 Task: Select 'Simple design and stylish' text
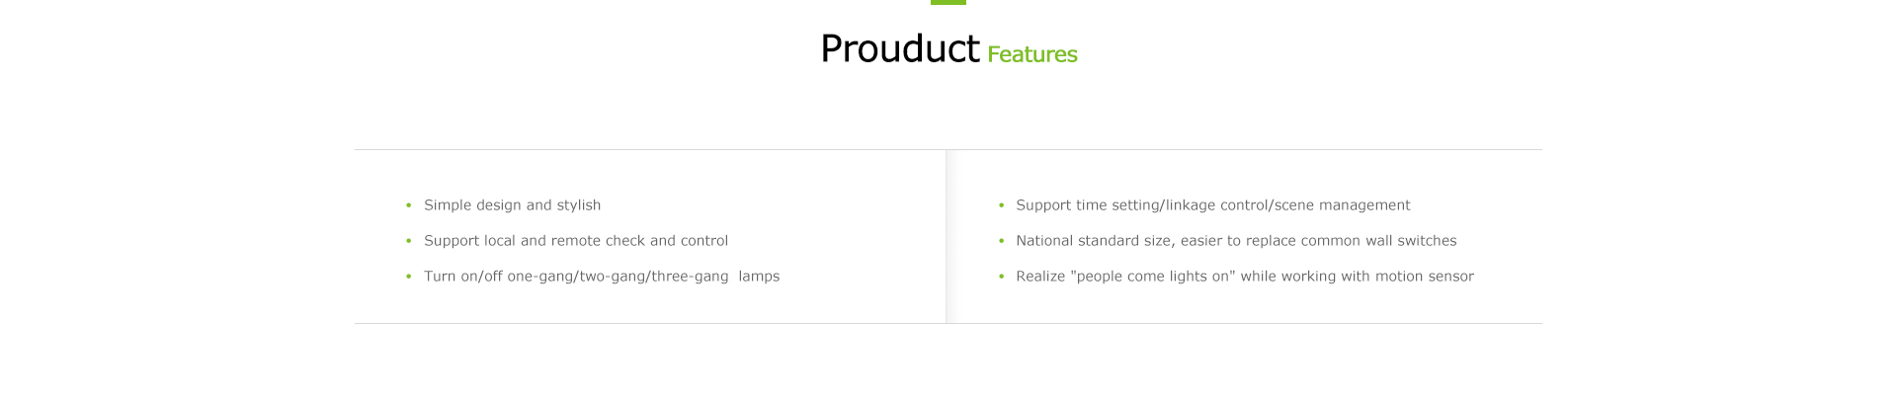pyautogui.click(x=512, y=205)
